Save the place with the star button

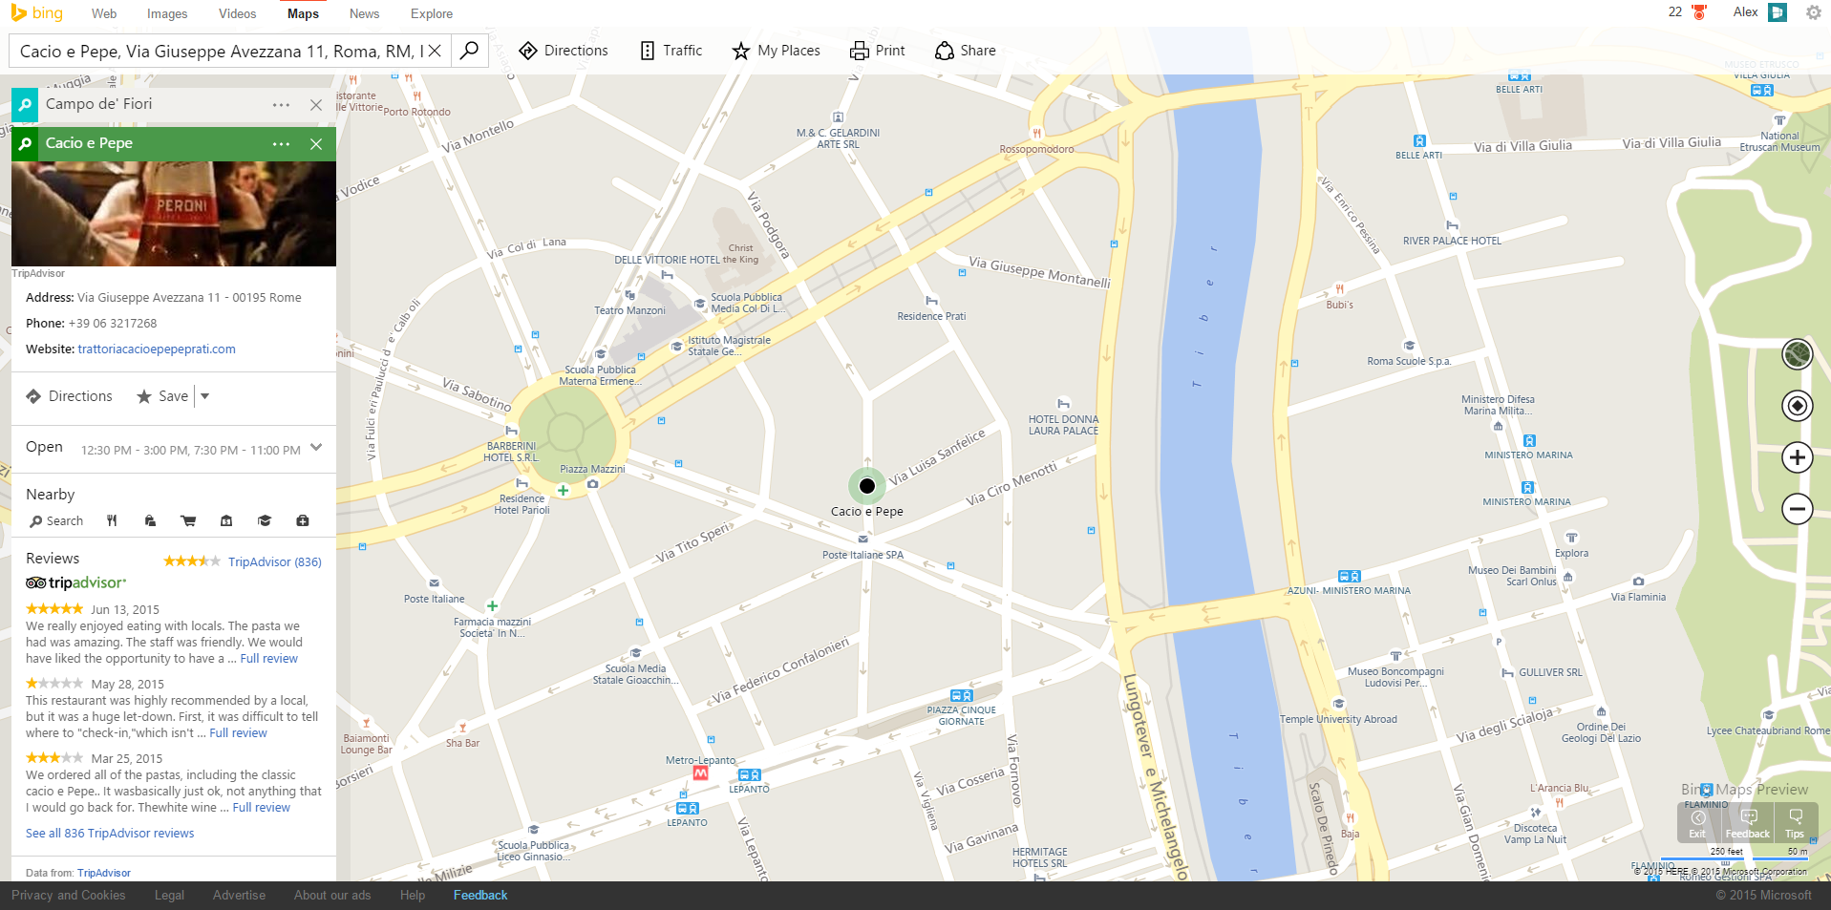pos(162,396)
